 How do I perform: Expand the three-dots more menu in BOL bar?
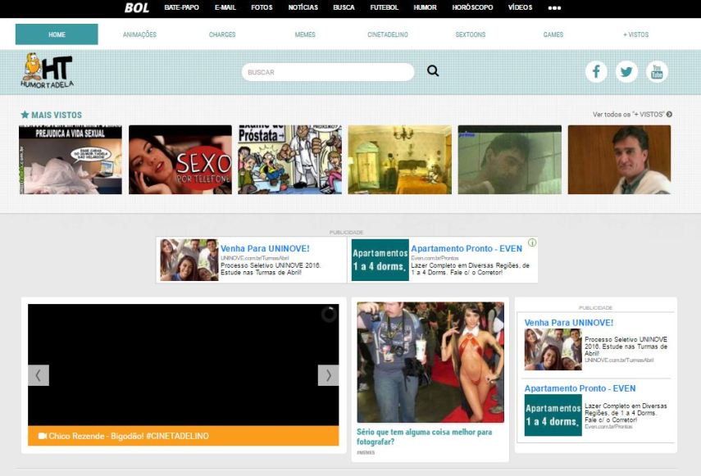(555, 8)
